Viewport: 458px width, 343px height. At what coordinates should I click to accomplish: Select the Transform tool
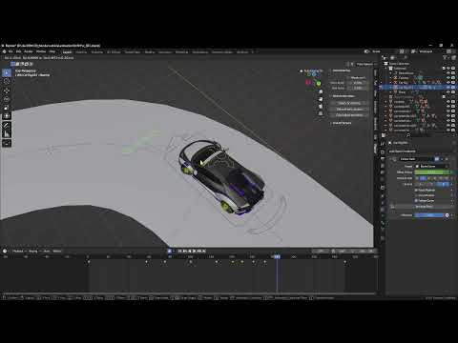7,116
